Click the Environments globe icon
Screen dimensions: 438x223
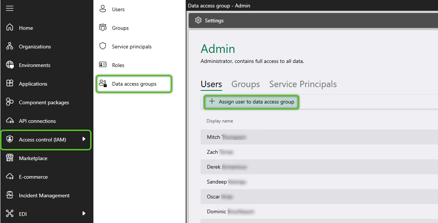pyautogui.click(x=10, y=65)
